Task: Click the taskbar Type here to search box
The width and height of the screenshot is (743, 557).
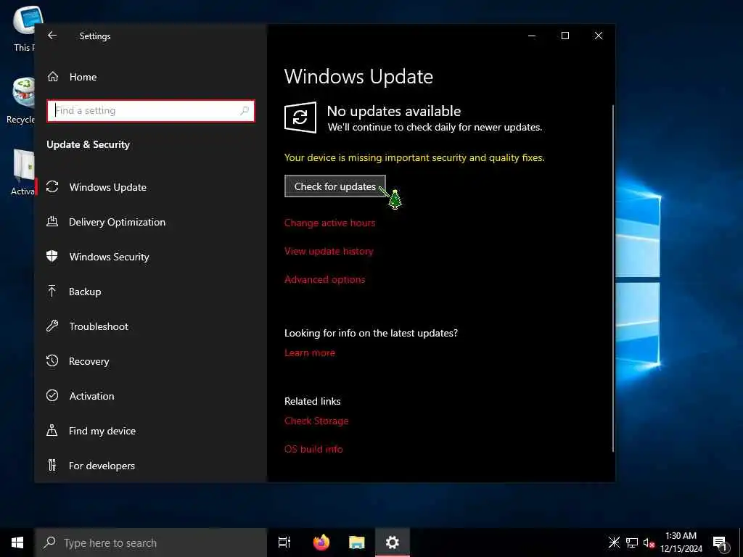Action: click(151, 542)
